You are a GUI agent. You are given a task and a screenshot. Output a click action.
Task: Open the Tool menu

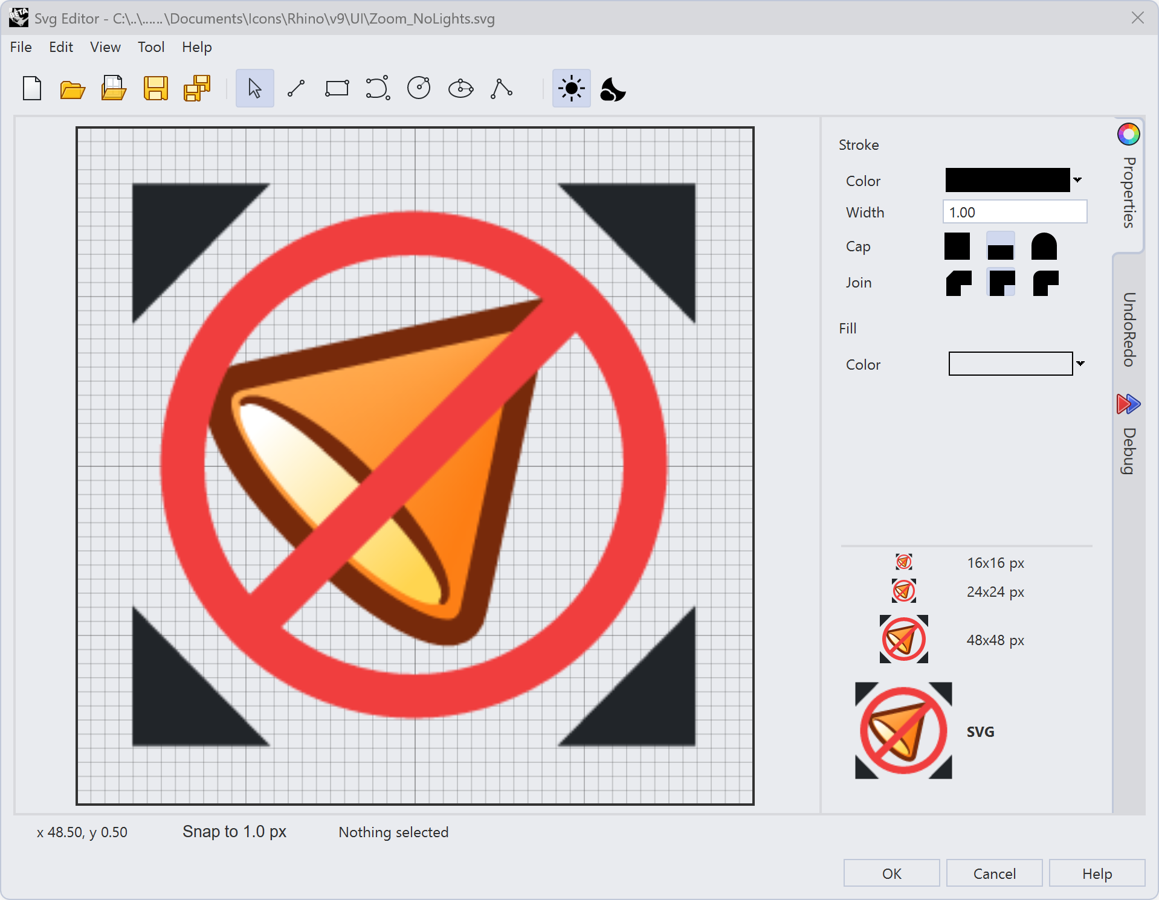[x=151, y=47]
